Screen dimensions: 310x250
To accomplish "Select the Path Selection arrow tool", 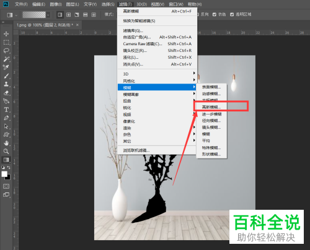I will (x=6, y=126).
